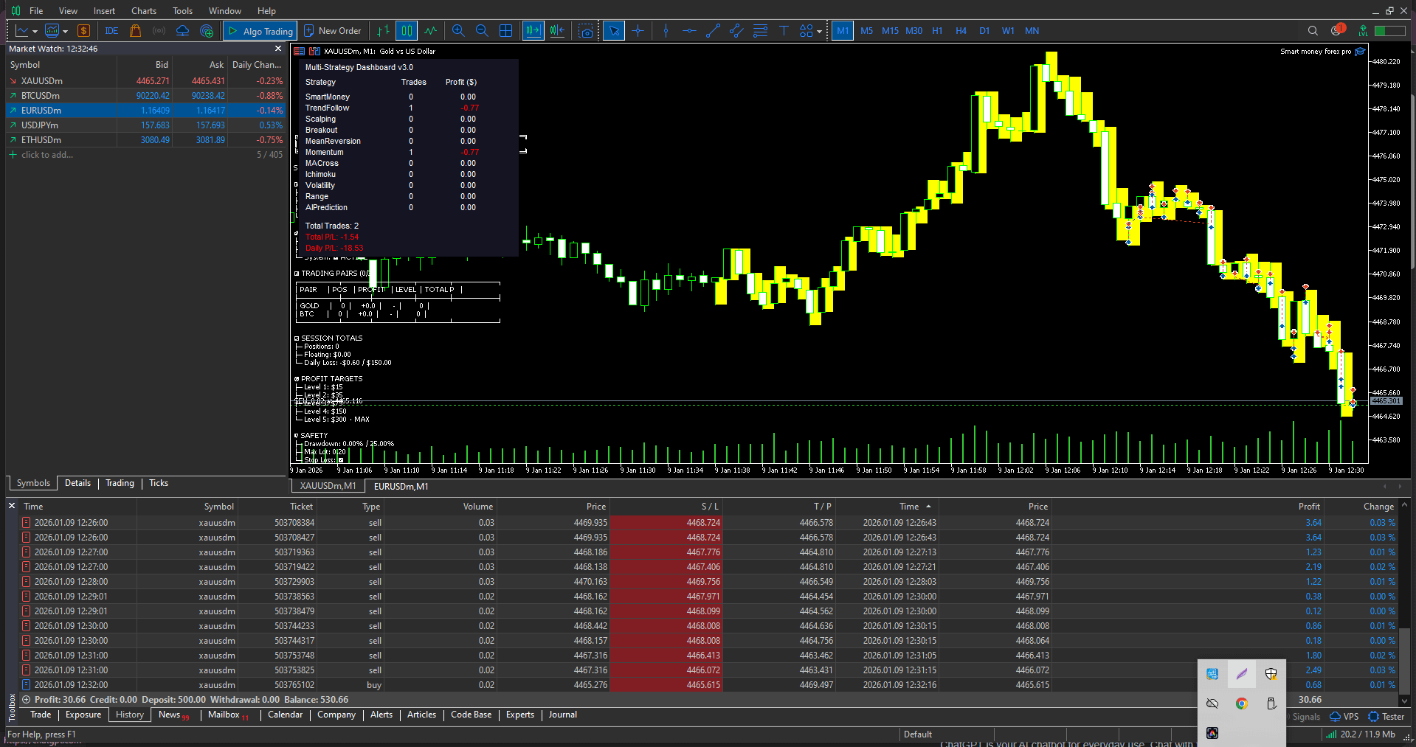This screenshot has height=747, width=1416.
Task: Open the Charts menu
Action: pyautogui.click(x=143, y=11)
